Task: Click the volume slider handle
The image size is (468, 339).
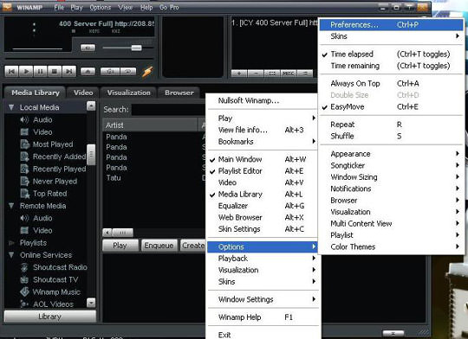Action: click(x=136, y=48)
